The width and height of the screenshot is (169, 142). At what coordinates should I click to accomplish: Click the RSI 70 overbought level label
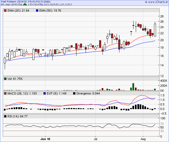pyautogui.click(x=162, y=124)
